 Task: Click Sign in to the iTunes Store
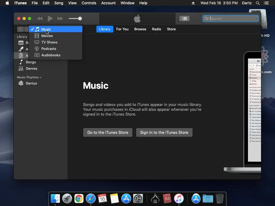(x=164, y=133)
